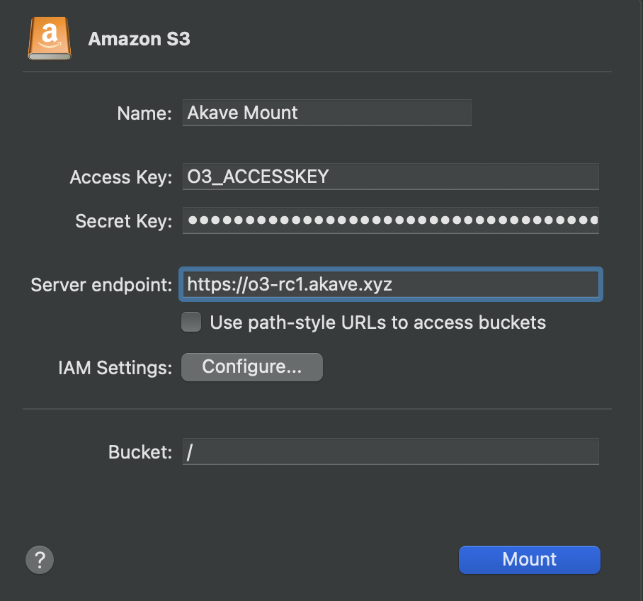Click the Amazon S3 title text
The width and height of the screenshot is (643, 601).
[139, 39]
